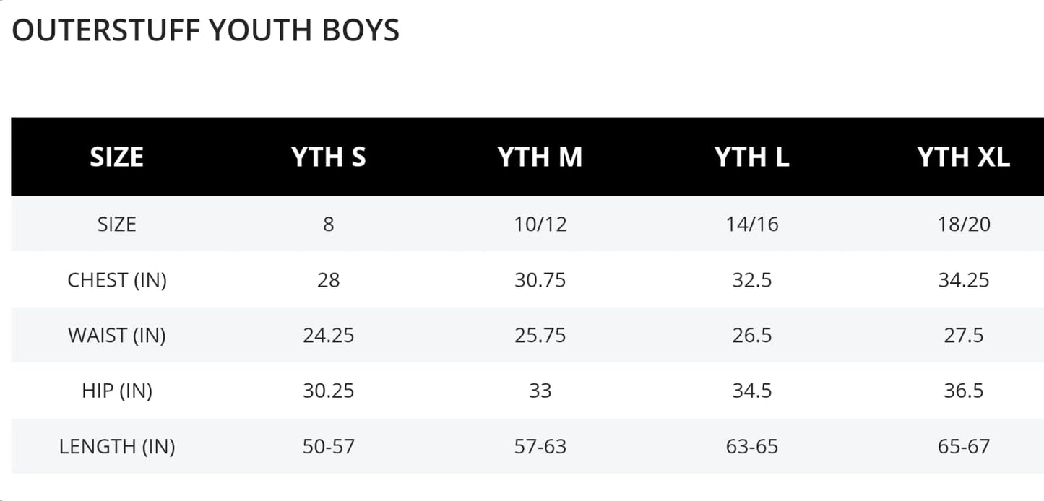Click the CHEST (IN) row label
1044x501 pixels.
(116, 280)
